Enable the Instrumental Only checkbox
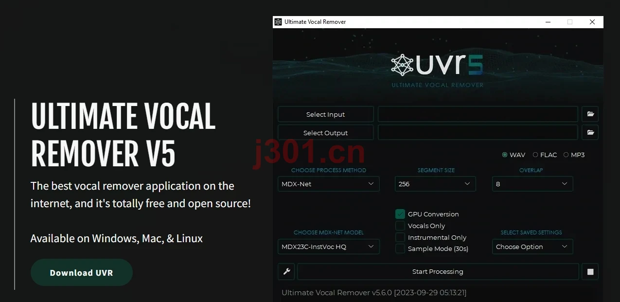Viewport: 620px width, 302px height. click(400, 237)
